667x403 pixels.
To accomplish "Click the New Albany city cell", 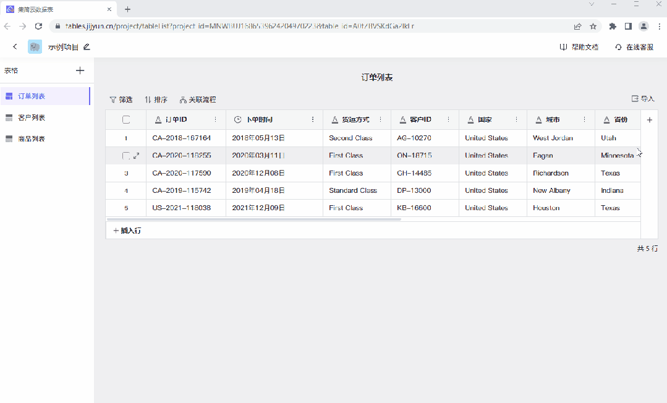I will point(561,190).
